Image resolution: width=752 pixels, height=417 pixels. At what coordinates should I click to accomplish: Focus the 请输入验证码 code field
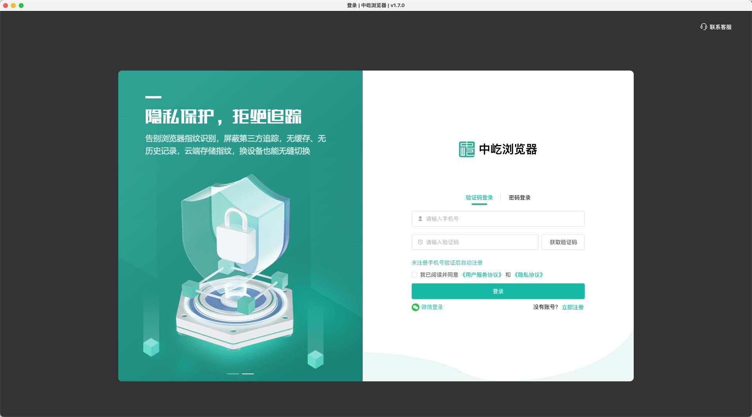475,242
